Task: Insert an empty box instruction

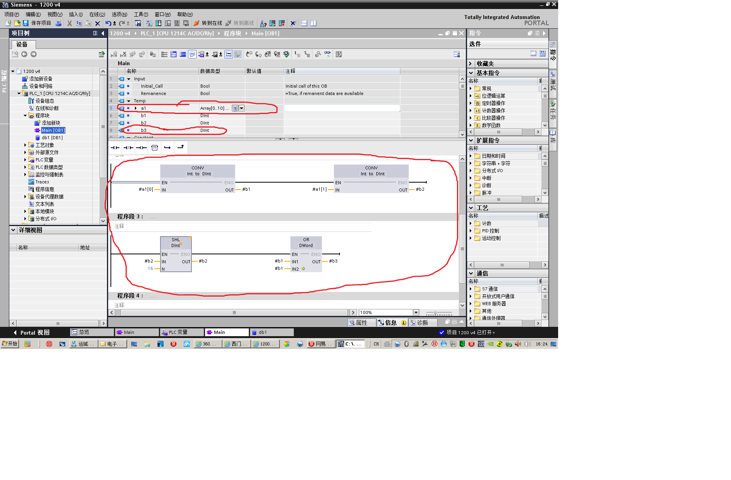Action: (155, 148)
